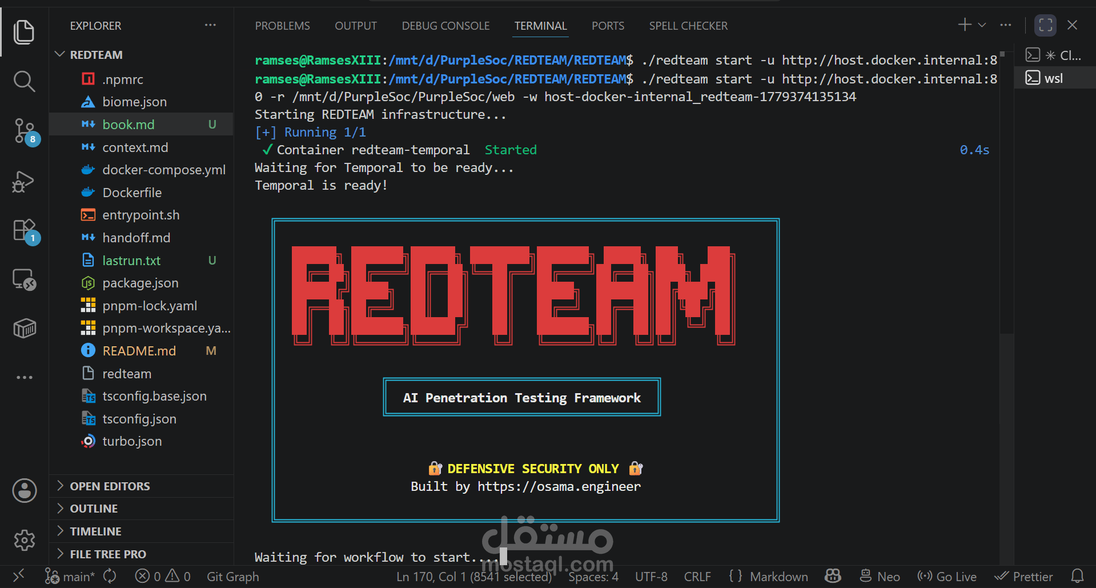Open the Search view
The image size is (1096, 588).
click(24, 82)
